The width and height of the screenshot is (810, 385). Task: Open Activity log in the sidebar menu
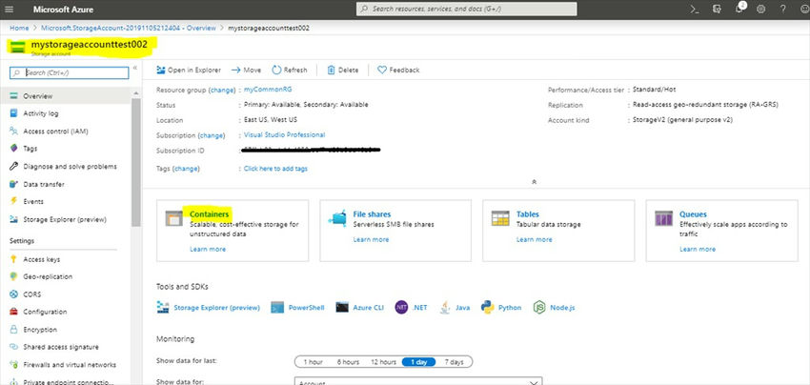click(x=41, y=113)
